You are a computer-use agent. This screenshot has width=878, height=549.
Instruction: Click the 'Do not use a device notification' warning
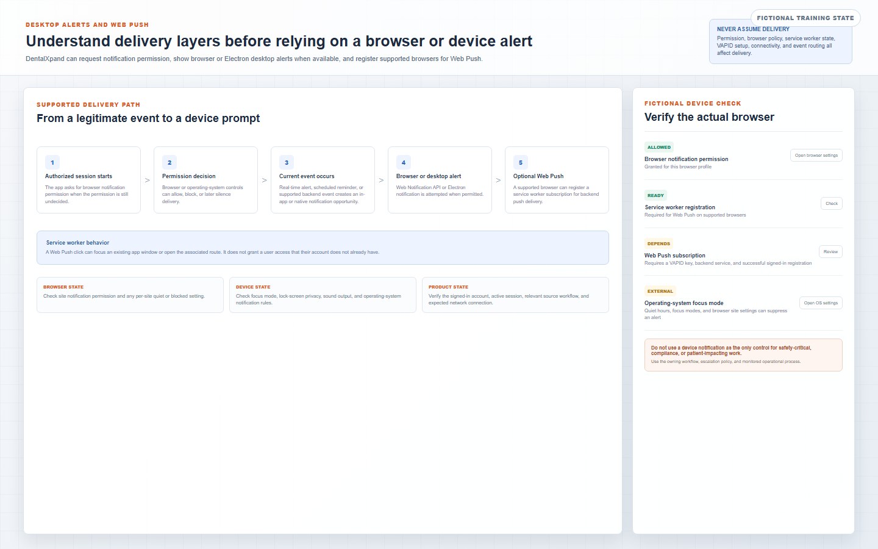click(x=731, y=350)
